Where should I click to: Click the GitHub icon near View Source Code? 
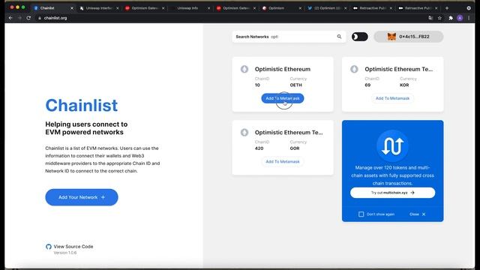coord(48,247)
